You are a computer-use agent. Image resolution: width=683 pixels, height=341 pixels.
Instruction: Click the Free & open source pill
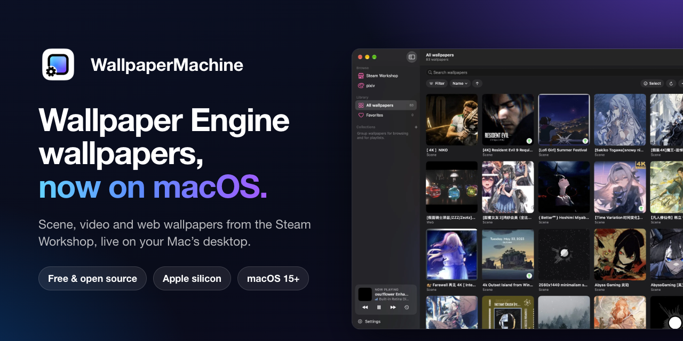(92, 278)
